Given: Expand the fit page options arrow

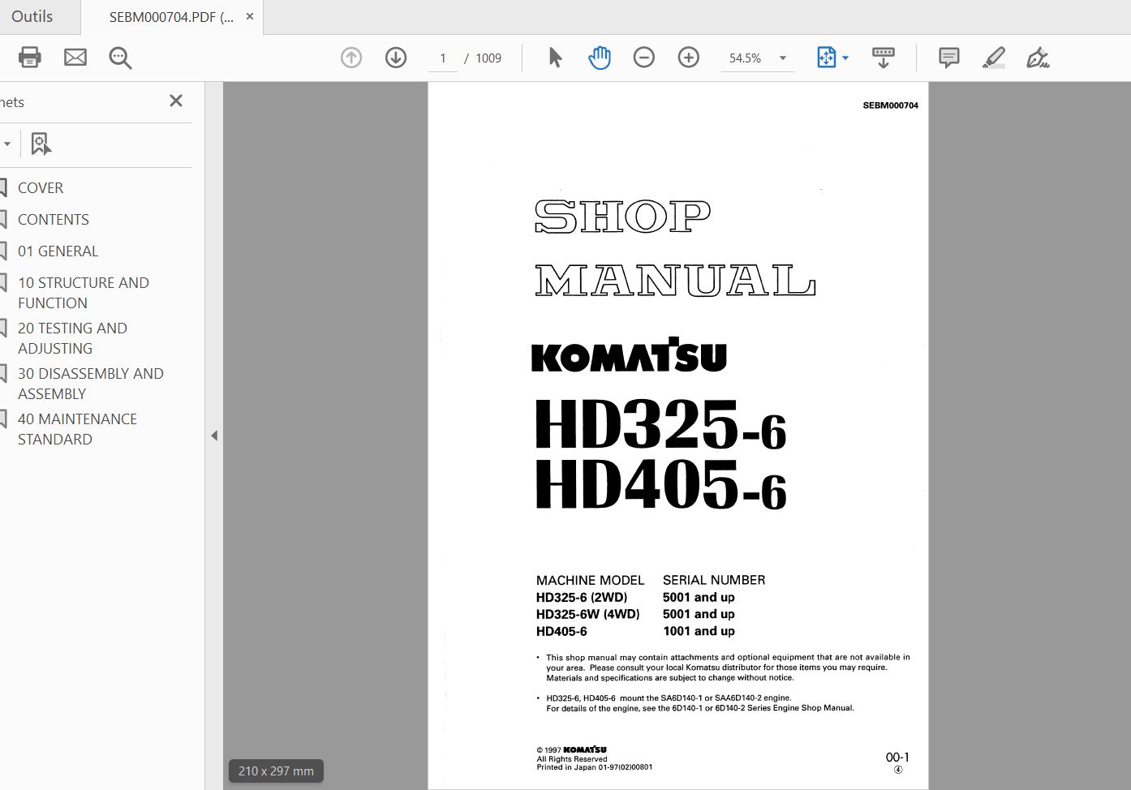Looking at the screenshot, I should (845, 58).
